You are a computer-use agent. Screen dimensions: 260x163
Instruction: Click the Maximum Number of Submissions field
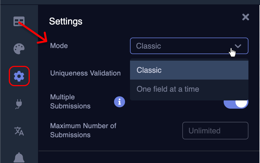point(215,131)
